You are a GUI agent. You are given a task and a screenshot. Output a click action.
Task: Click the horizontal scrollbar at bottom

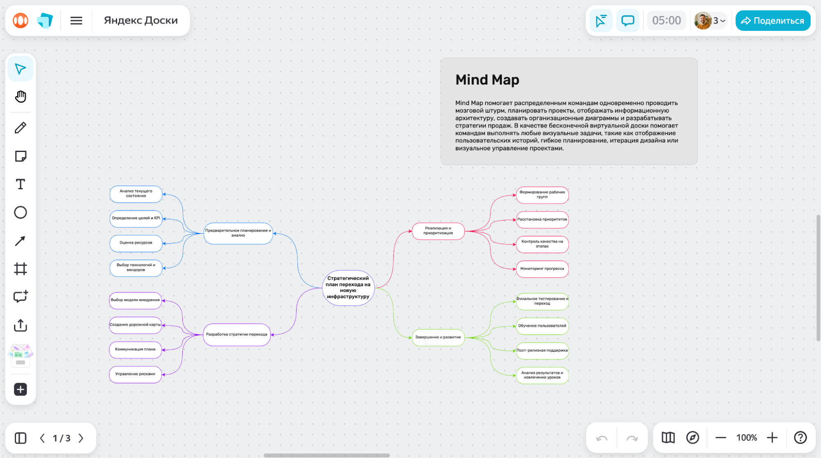(327, 455)
